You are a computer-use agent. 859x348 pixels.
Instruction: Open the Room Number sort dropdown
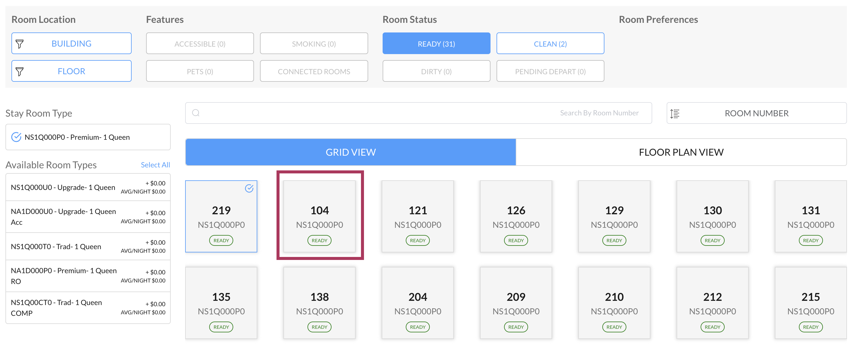point(756,113)
